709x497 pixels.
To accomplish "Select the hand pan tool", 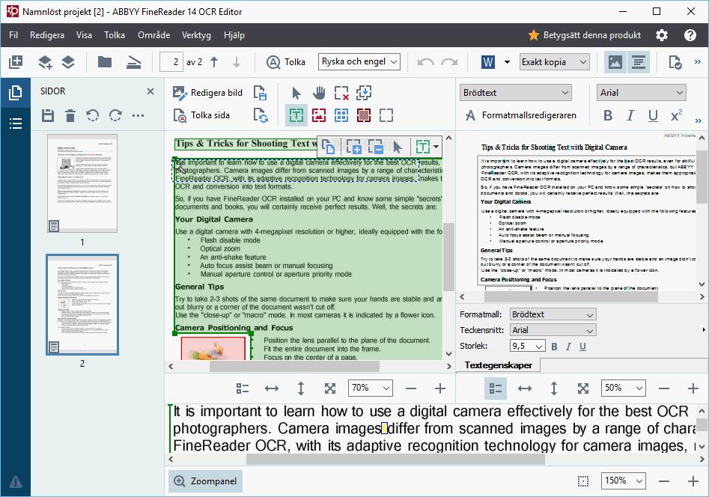I will pyautogui.click(x=319, y=93).
